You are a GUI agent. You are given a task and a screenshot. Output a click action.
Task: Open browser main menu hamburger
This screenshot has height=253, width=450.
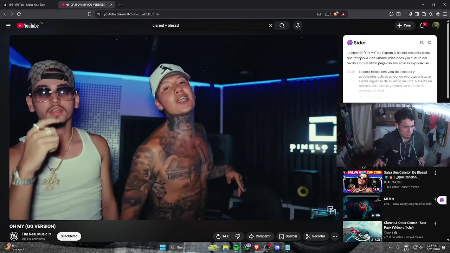click(445, 14)
